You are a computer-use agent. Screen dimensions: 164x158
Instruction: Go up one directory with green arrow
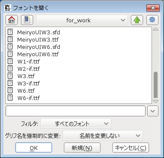(137, 20)
